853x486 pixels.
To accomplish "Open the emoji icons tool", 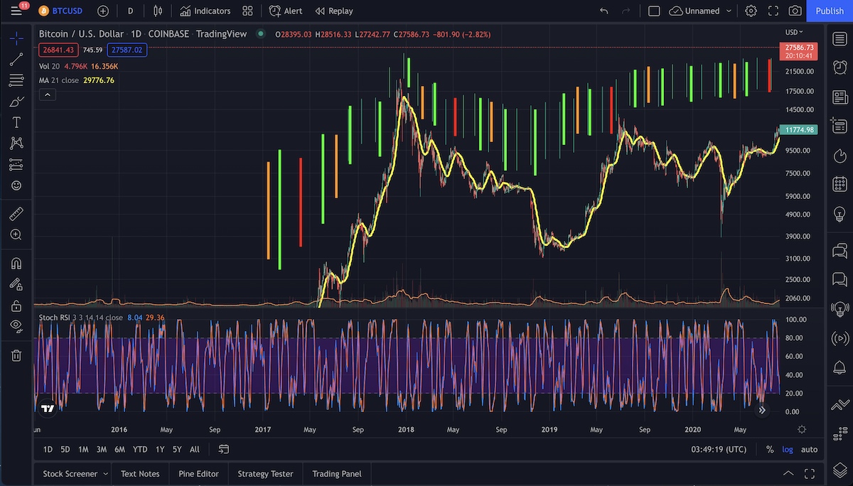I will point(16,185).
